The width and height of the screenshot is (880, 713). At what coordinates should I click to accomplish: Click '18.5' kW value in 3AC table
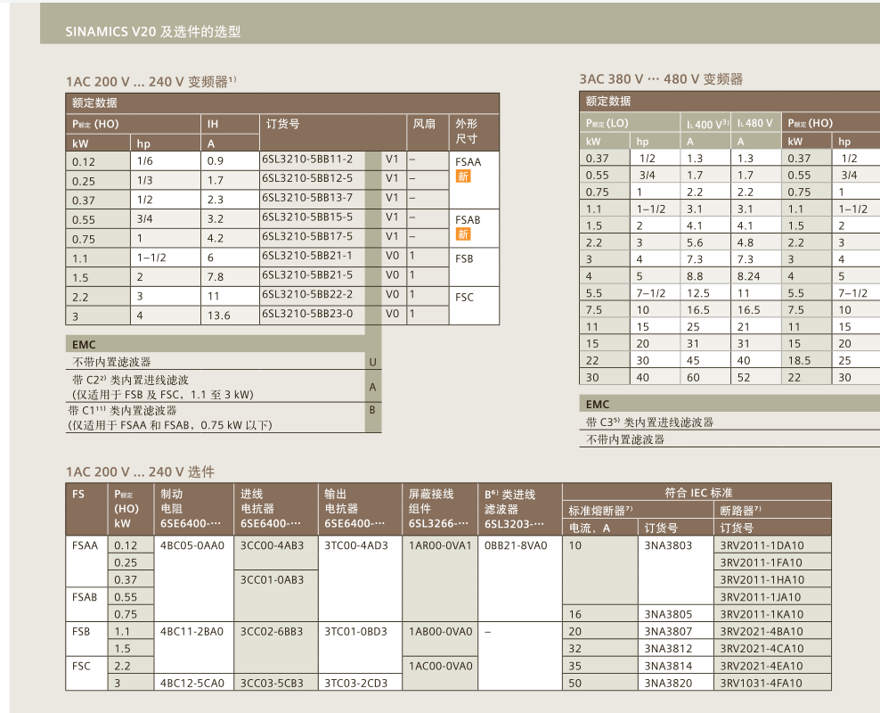(799, 360)
